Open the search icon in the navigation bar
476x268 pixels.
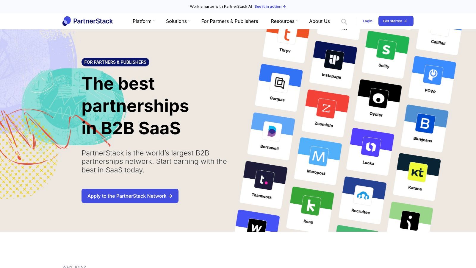(344, 21)
